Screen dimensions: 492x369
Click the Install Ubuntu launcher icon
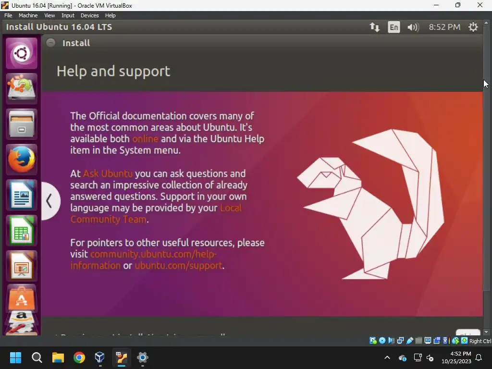point(22,88)
